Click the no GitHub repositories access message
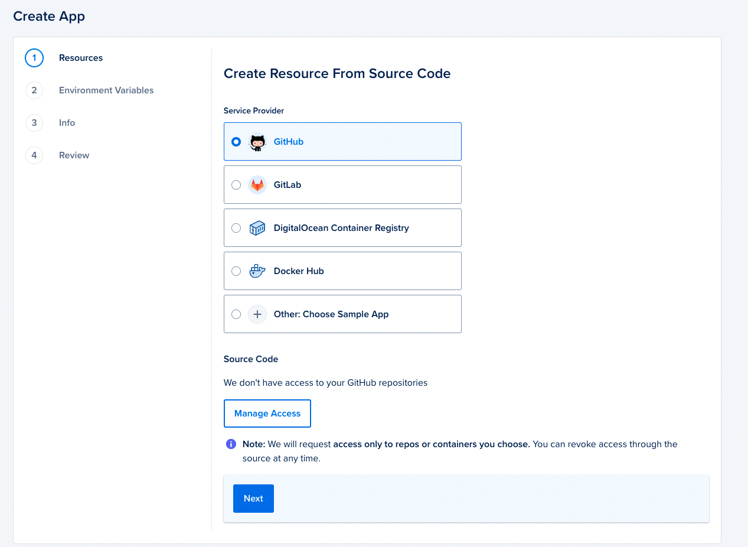748x547 pixels. [x=325, y=383]
